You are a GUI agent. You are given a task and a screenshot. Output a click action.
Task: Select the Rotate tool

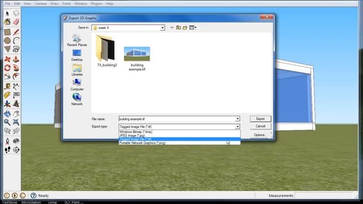click(7, 68)
